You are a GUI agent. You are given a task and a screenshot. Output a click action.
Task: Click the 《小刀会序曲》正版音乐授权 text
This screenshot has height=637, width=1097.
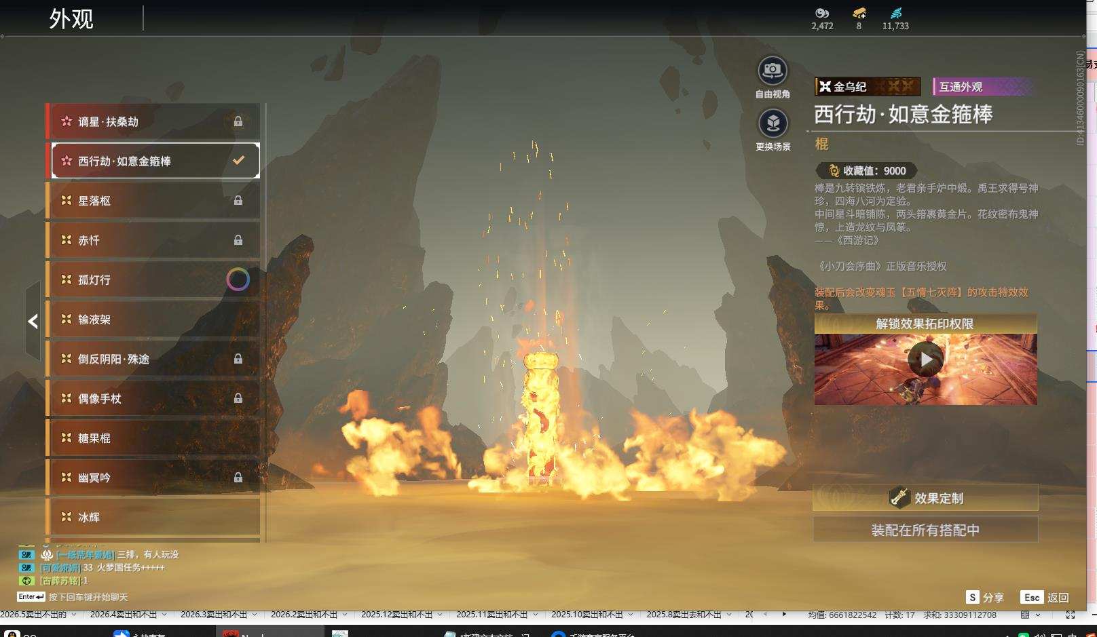[x=881, y=267]
